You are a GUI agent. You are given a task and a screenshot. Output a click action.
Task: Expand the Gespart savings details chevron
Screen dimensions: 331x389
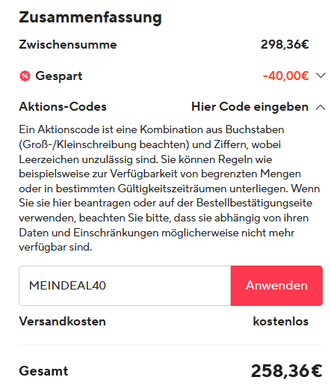click(321, 76)
